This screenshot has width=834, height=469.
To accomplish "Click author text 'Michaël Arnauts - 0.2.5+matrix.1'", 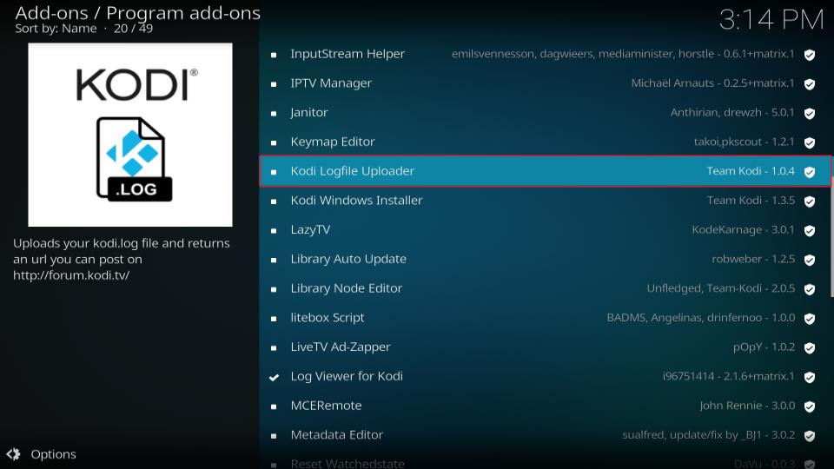I will [x=712, y=83].
